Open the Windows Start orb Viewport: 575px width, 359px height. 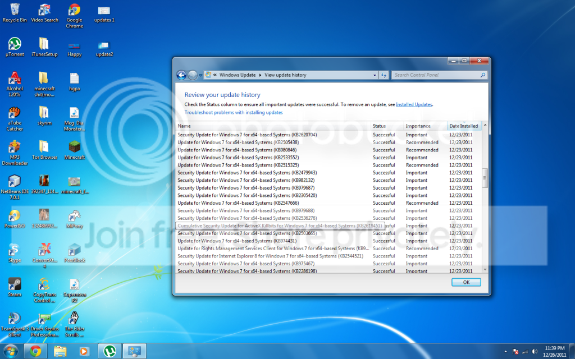coord(10,351)
